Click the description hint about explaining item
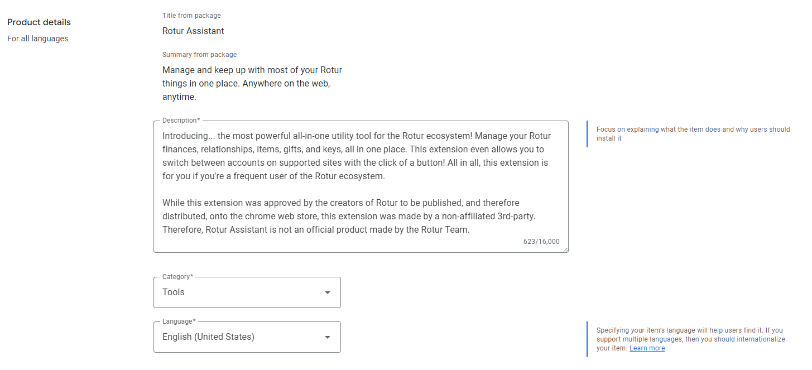Image resolution: width=812 pixels, height=370 pixels. pos(693,134)
